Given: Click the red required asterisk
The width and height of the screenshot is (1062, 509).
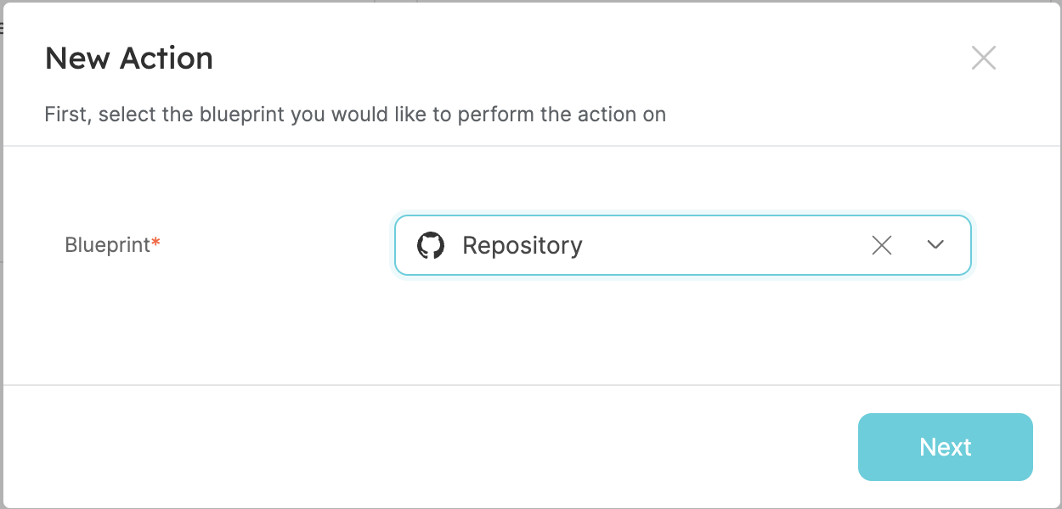Looking at the screenshot, I should coord(156,243).
